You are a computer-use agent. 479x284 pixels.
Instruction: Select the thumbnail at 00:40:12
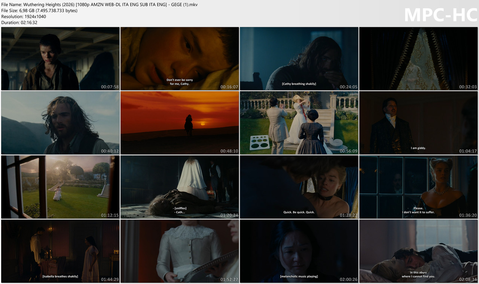60,123
